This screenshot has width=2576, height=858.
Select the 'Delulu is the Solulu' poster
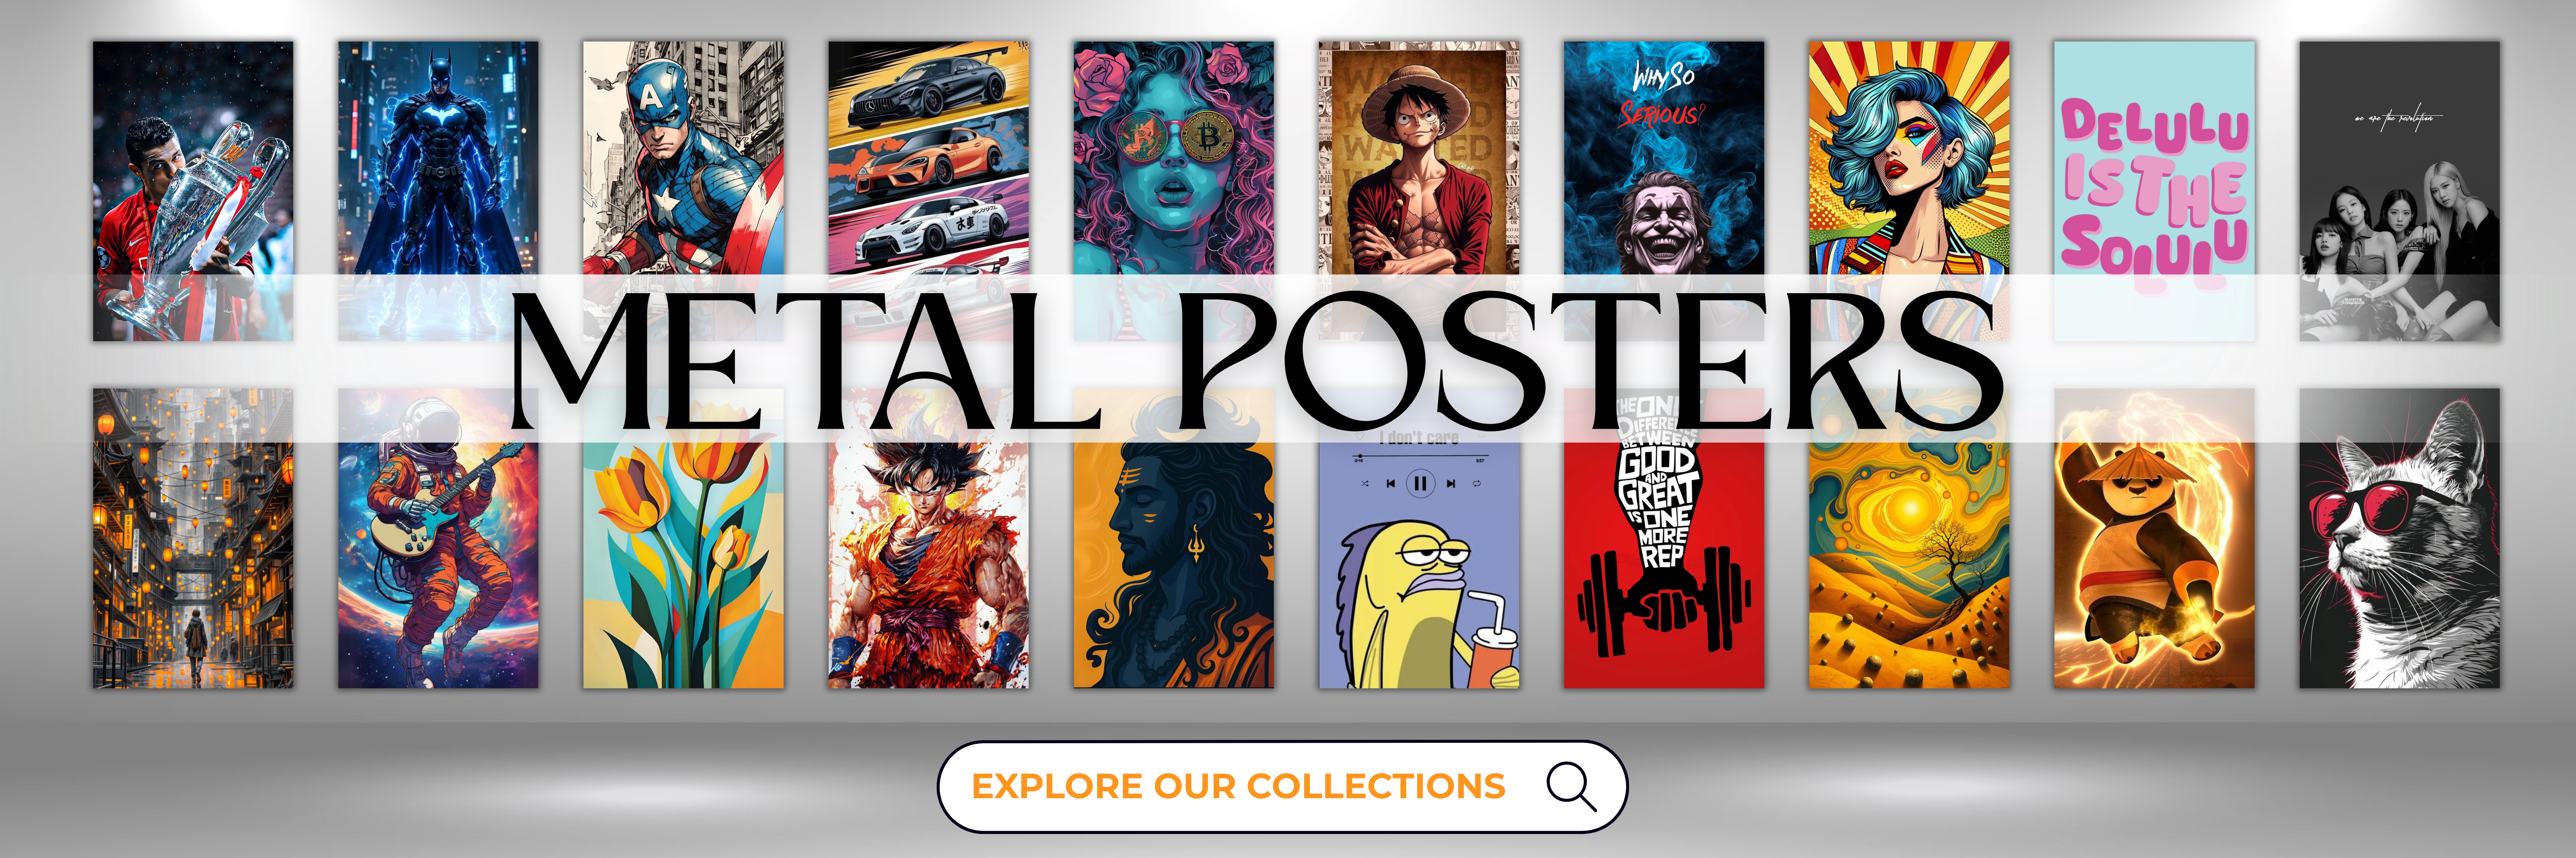2154,191
